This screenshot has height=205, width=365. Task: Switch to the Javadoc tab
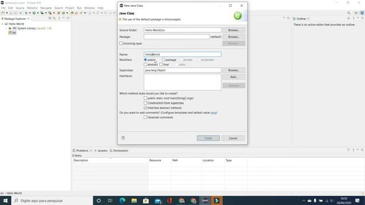click(101, 150)
